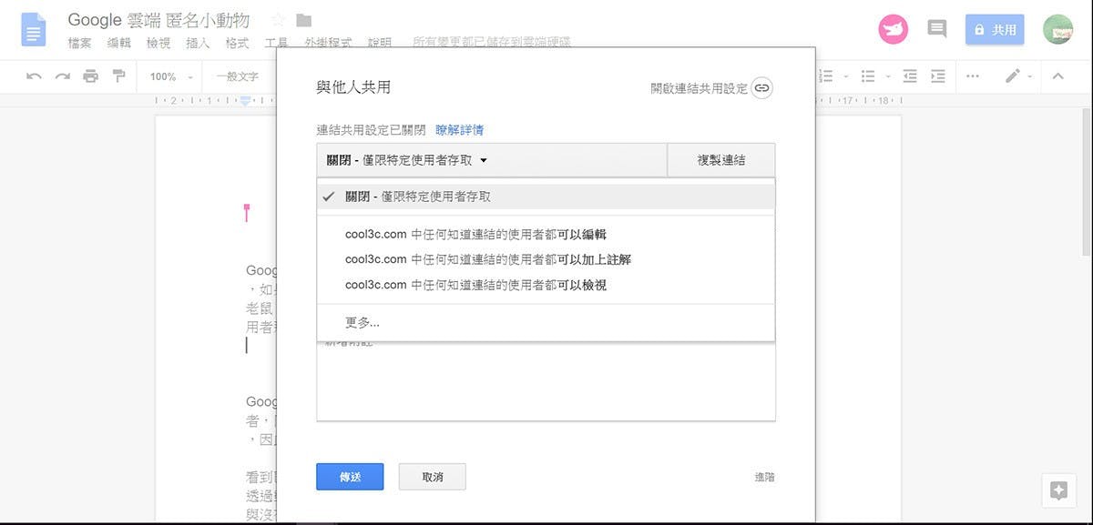1093x525 pixels.
Task: Choose cool3c.com 可以加上註解 link option
Action: tap(546, 259)
